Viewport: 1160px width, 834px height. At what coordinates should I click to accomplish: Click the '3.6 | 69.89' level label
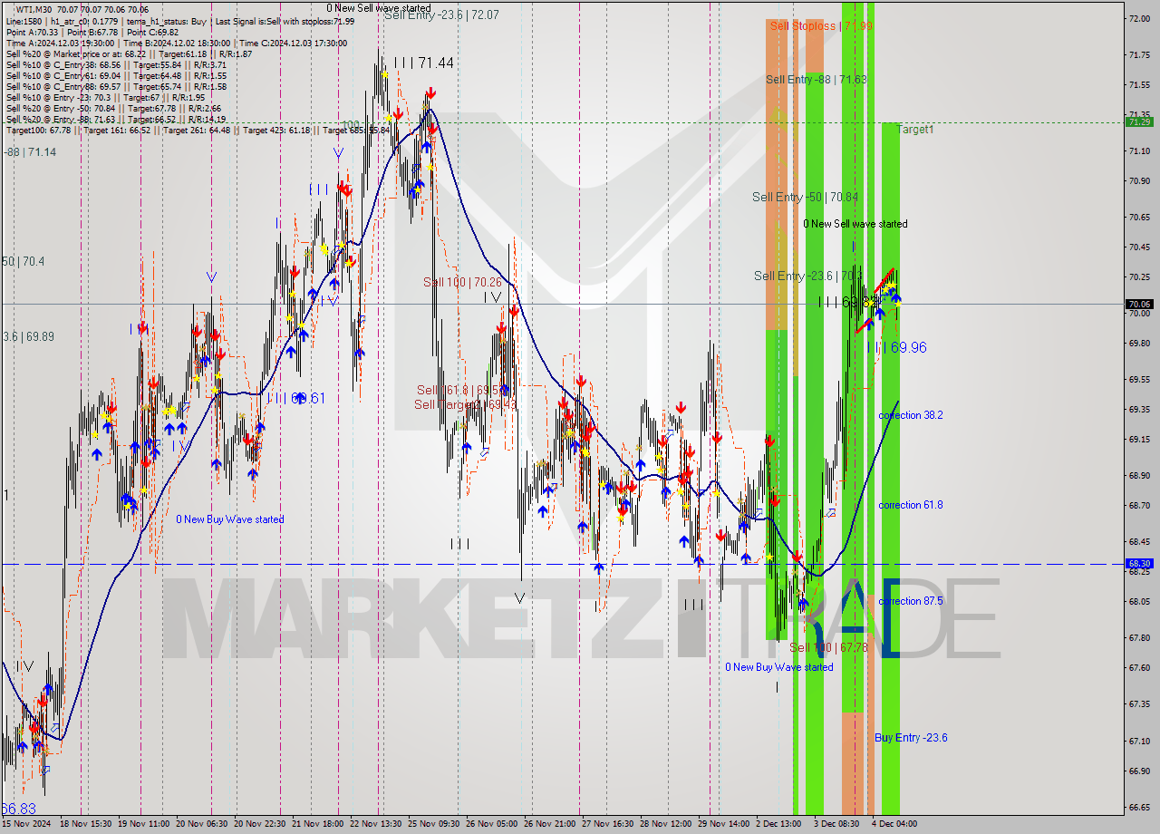point(28,336)
